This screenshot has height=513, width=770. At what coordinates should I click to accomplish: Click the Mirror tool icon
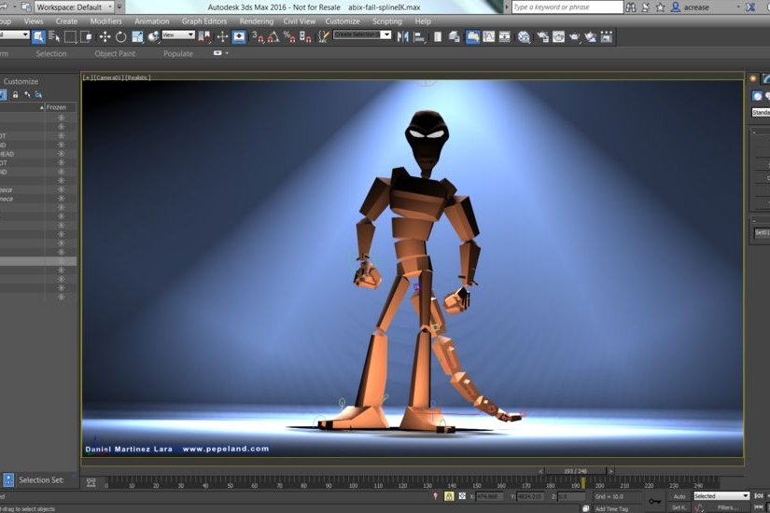(x=403, y=37)
